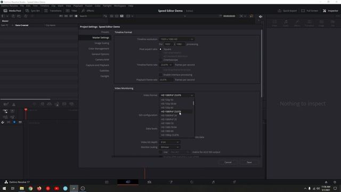Click the timeline height resolution field
Screen dimensions: 341x192
click(180, 44)
